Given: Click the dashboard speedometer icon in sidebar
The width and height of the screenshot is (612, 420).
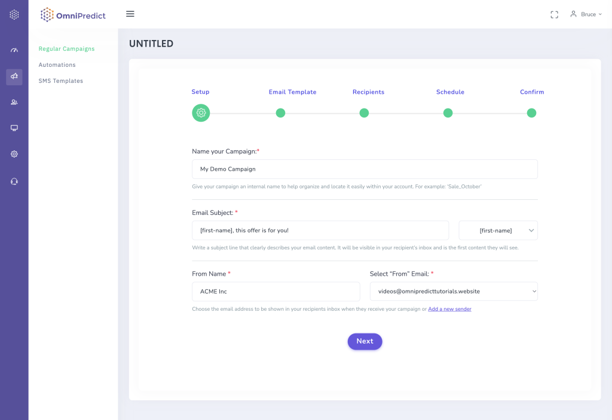Looking at the screenshot, I should tap(14, 50).
